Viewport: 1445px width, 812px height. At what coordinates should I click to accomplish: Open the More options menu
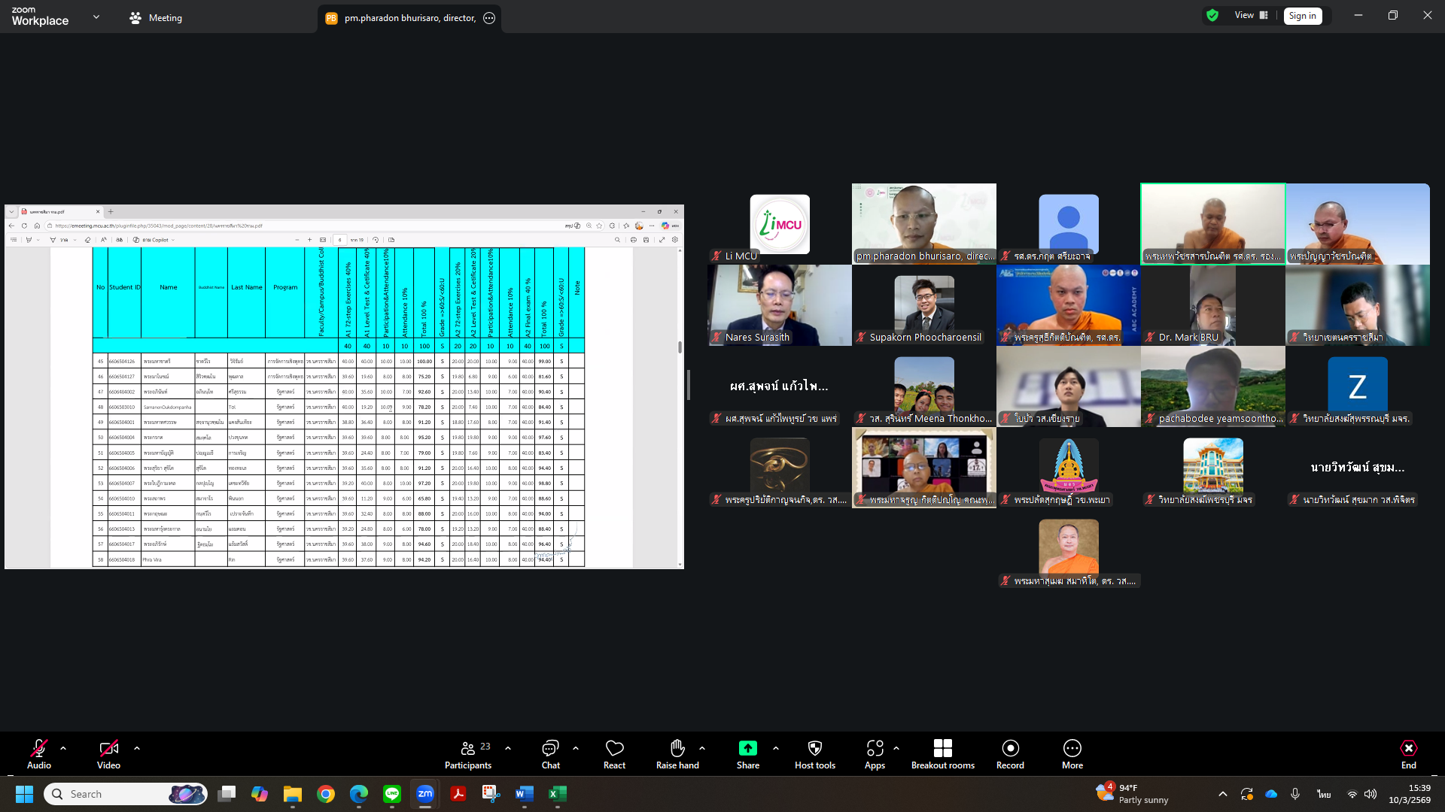[1072, 754]
